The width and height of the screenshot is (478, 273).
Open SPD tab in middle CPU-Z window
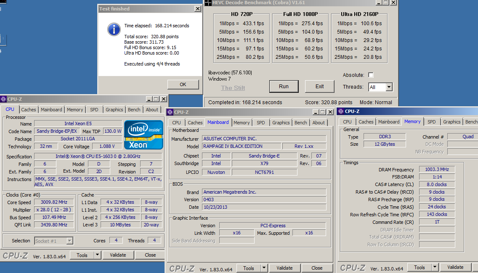(260, 122)
